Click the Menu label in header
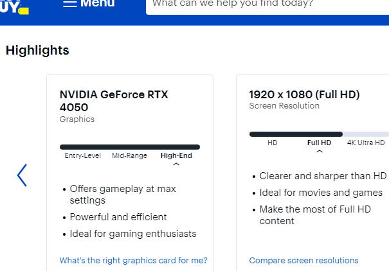 98,4
